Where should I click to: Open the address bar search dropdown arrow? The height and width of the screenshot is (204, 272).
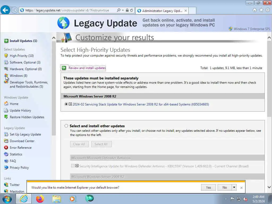coord(123,10)
